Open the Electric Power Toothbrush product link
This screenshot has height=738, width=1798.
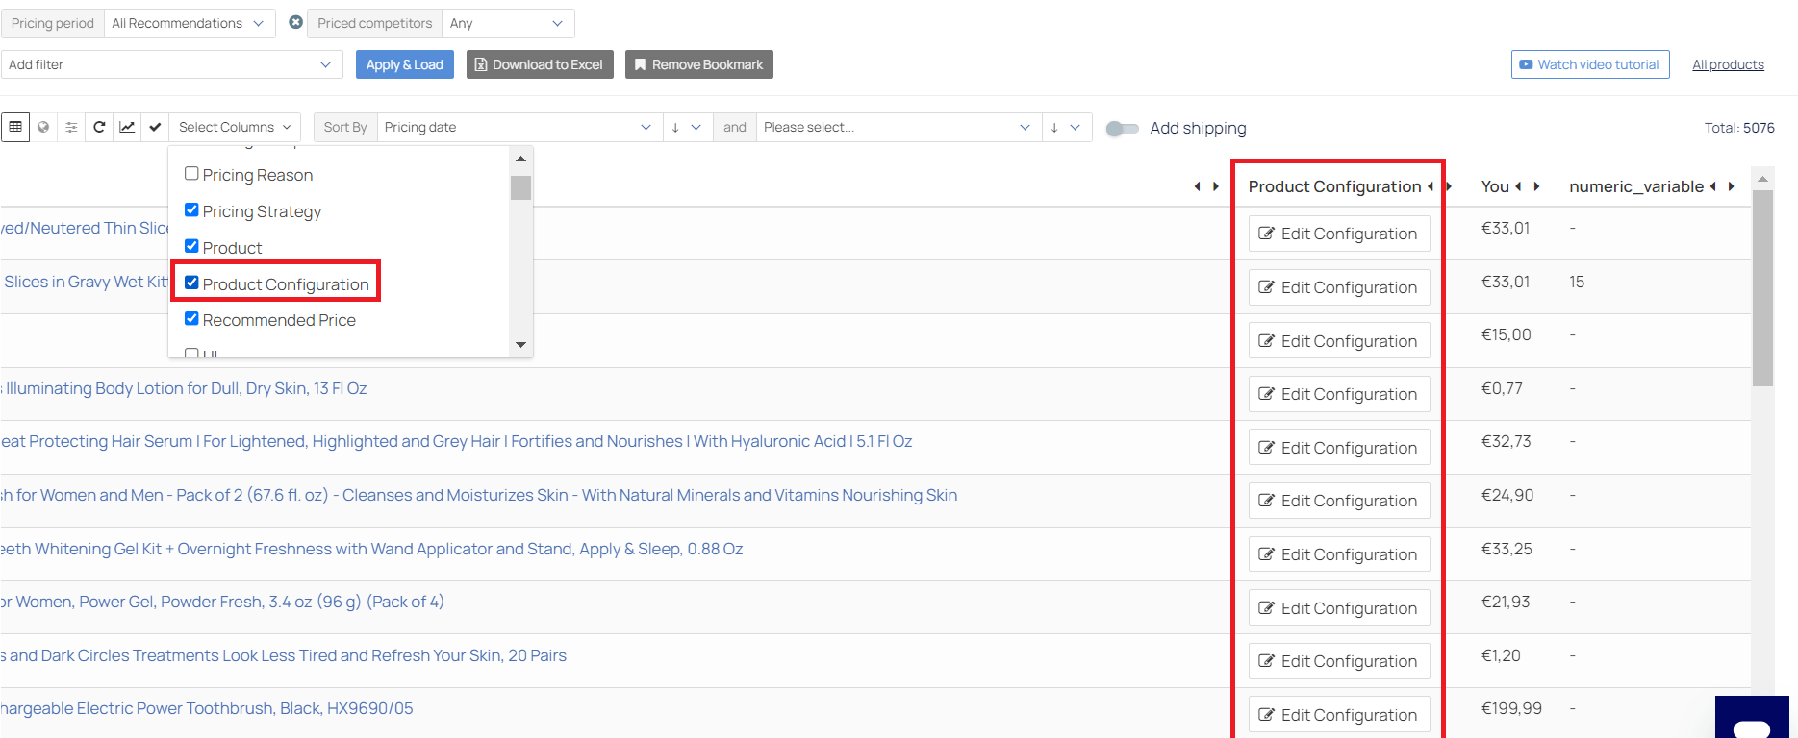207,708
